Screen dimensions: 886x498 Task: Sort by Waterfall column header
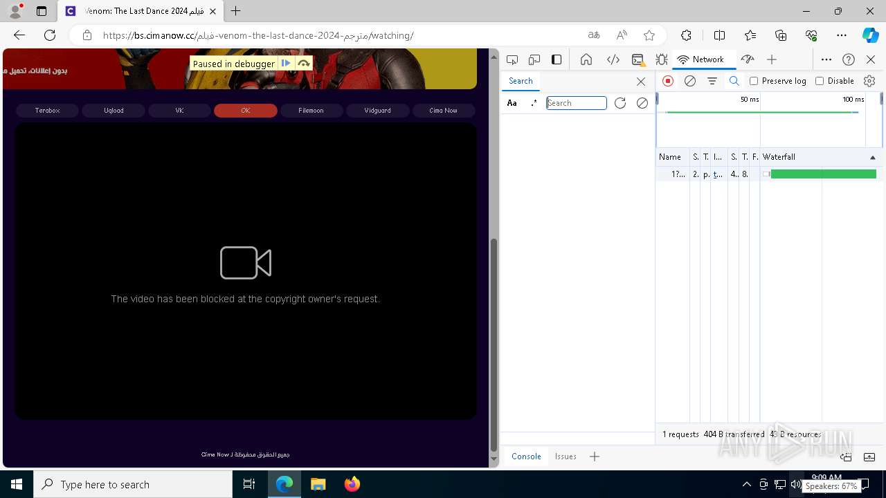[820, 157]
